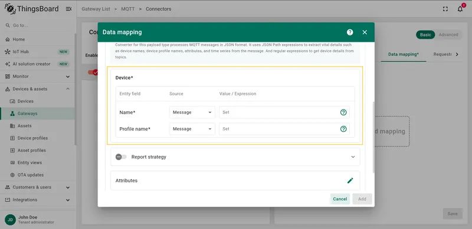Viewport: 472px width, 229px height.
Task: Edit Attributes with pencil icon
Action: coord(350,181)
